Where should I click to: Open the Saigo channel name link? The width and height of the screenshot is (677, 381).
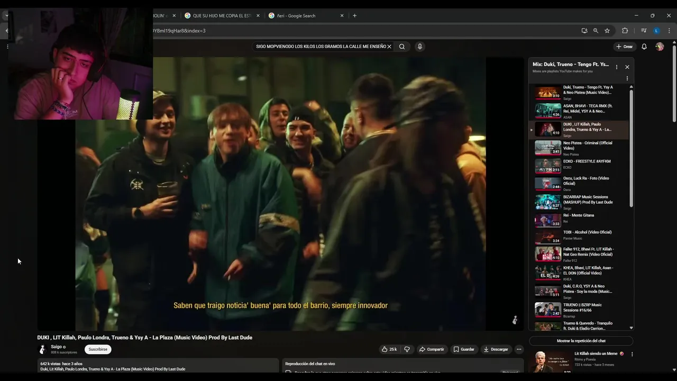click(x=56, y=347)
